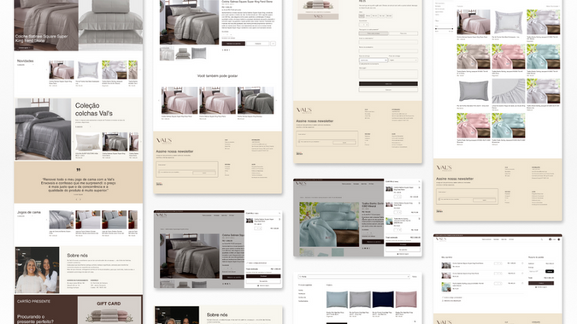Click the dark checkout button in the cart page summary
Screen dimensions: 577x324
click(541, 283)
